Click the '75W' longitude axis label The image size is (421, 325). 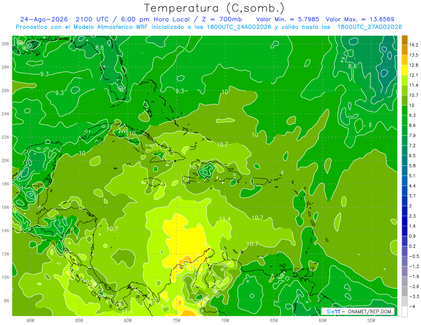[x=176, y=320]
